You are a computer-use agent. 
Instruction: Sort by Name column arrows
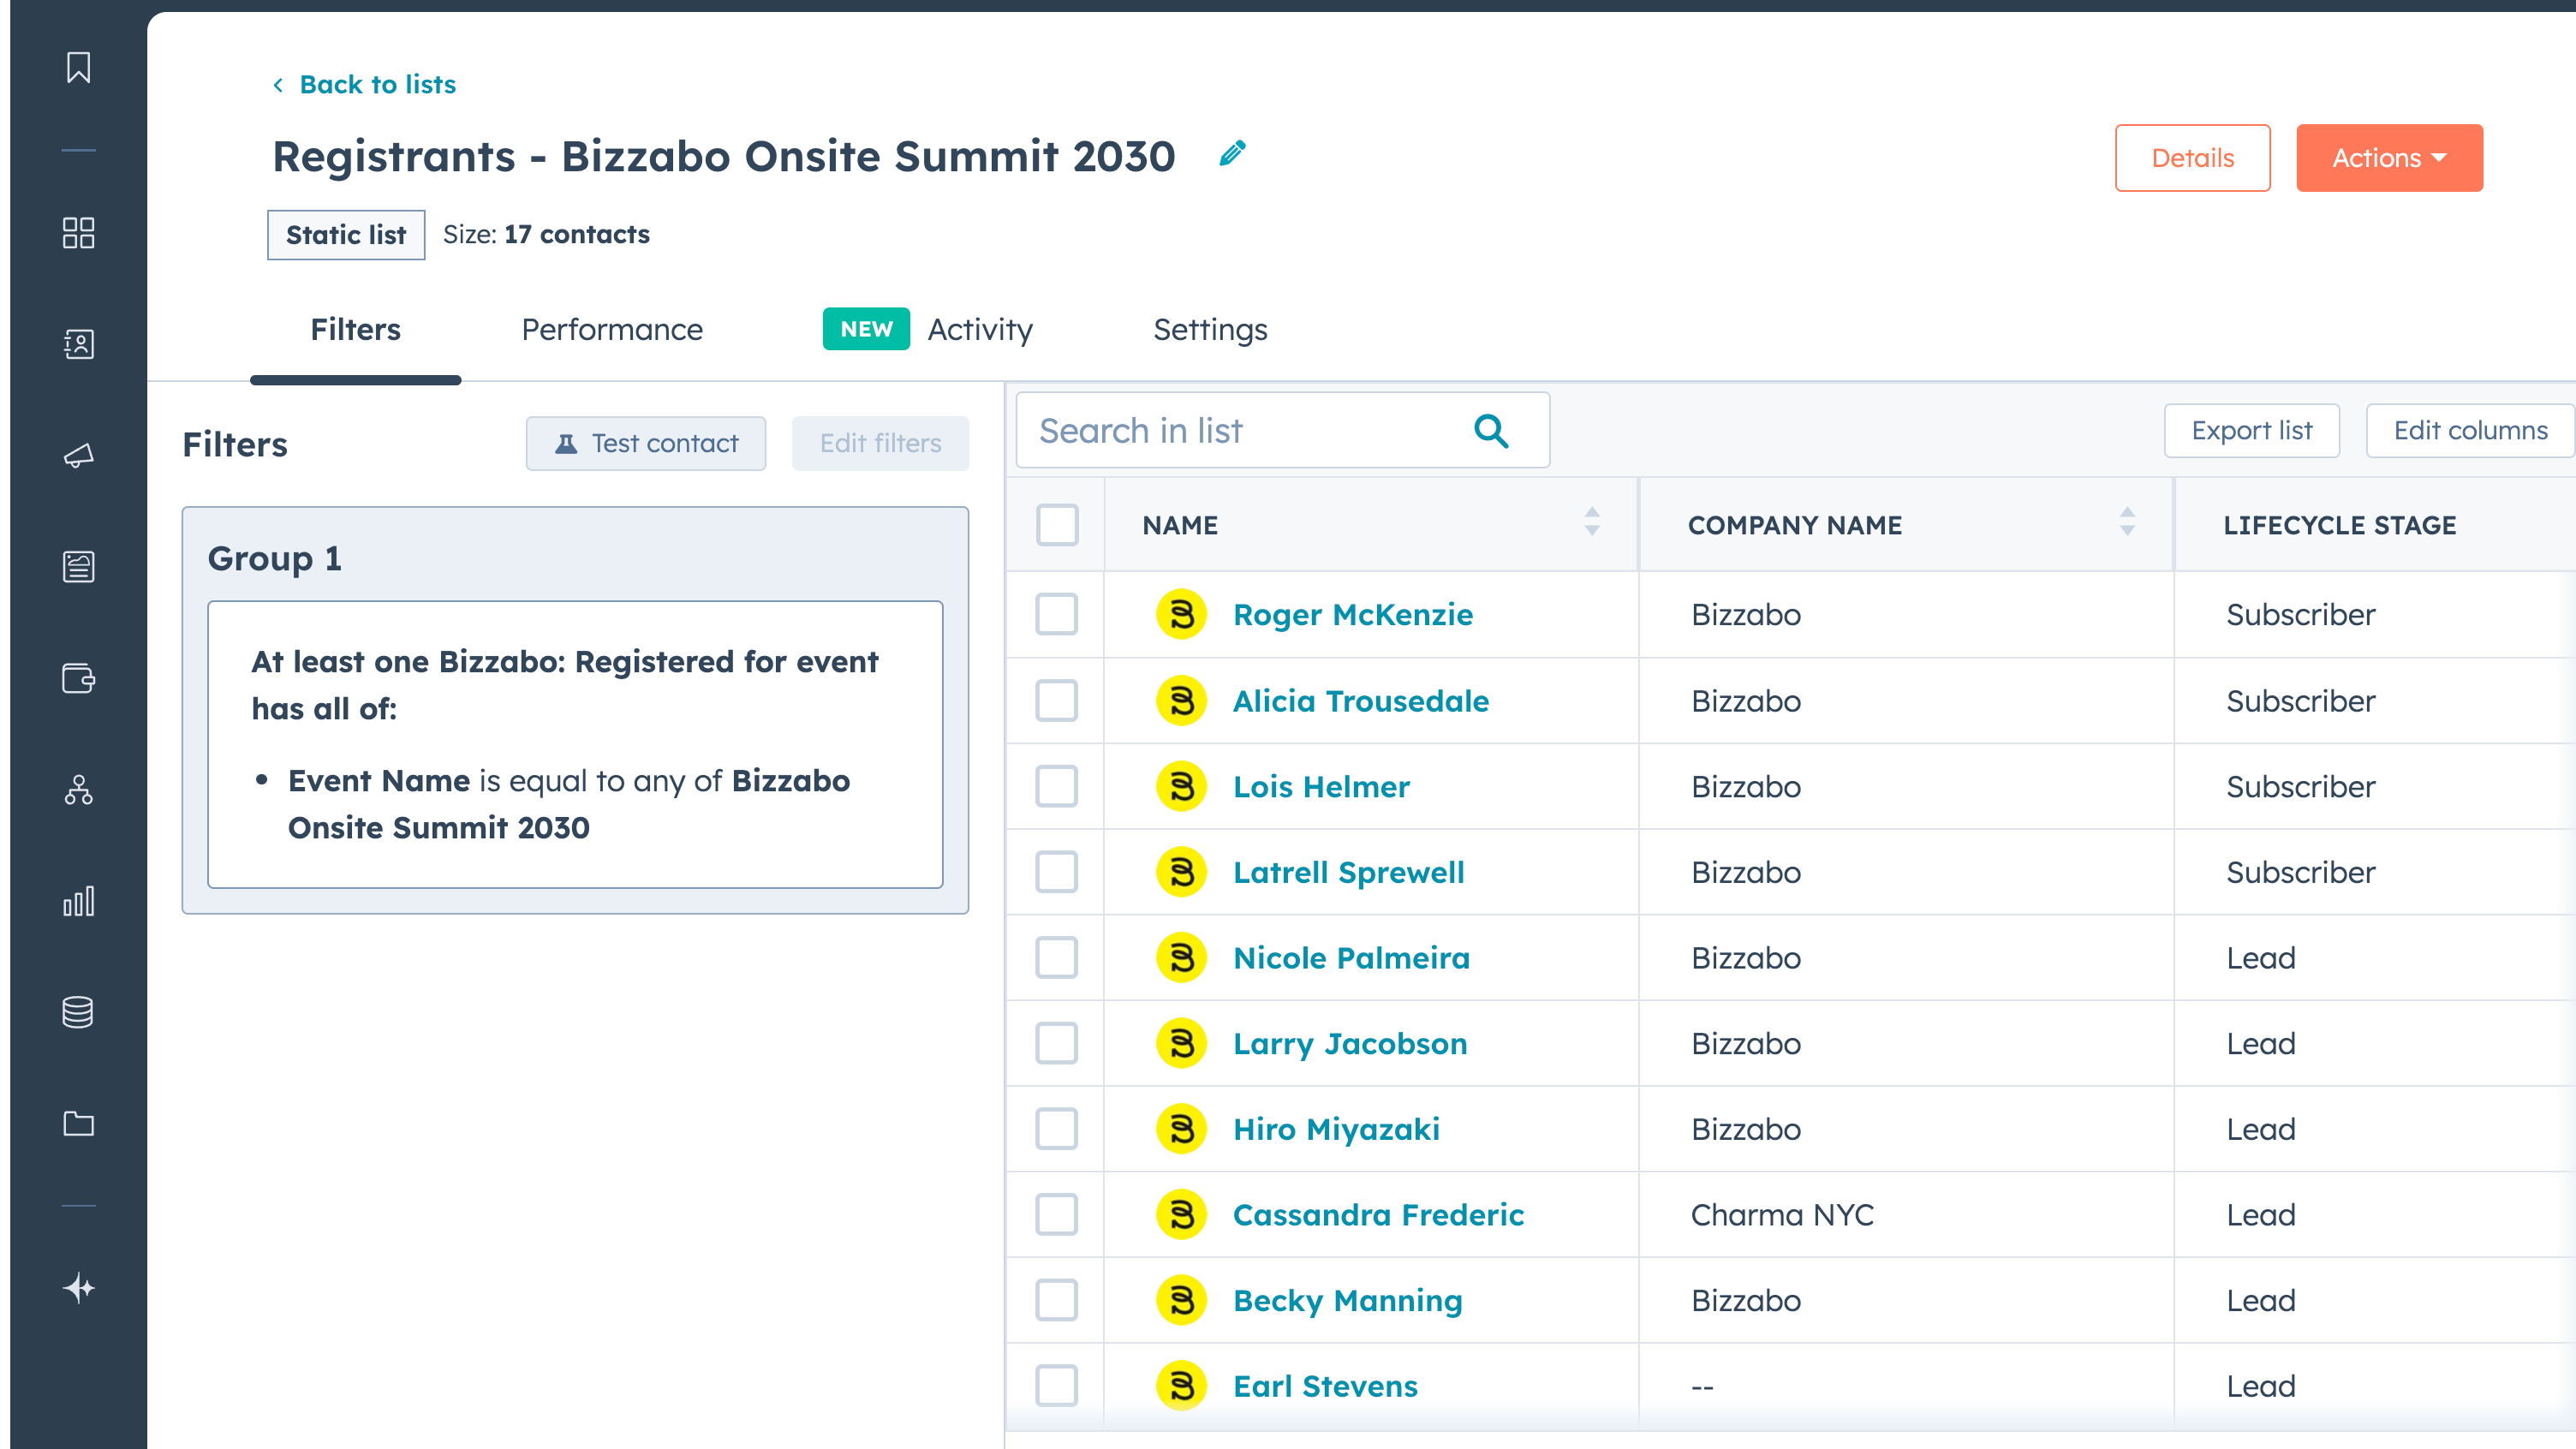[1591, 522]
